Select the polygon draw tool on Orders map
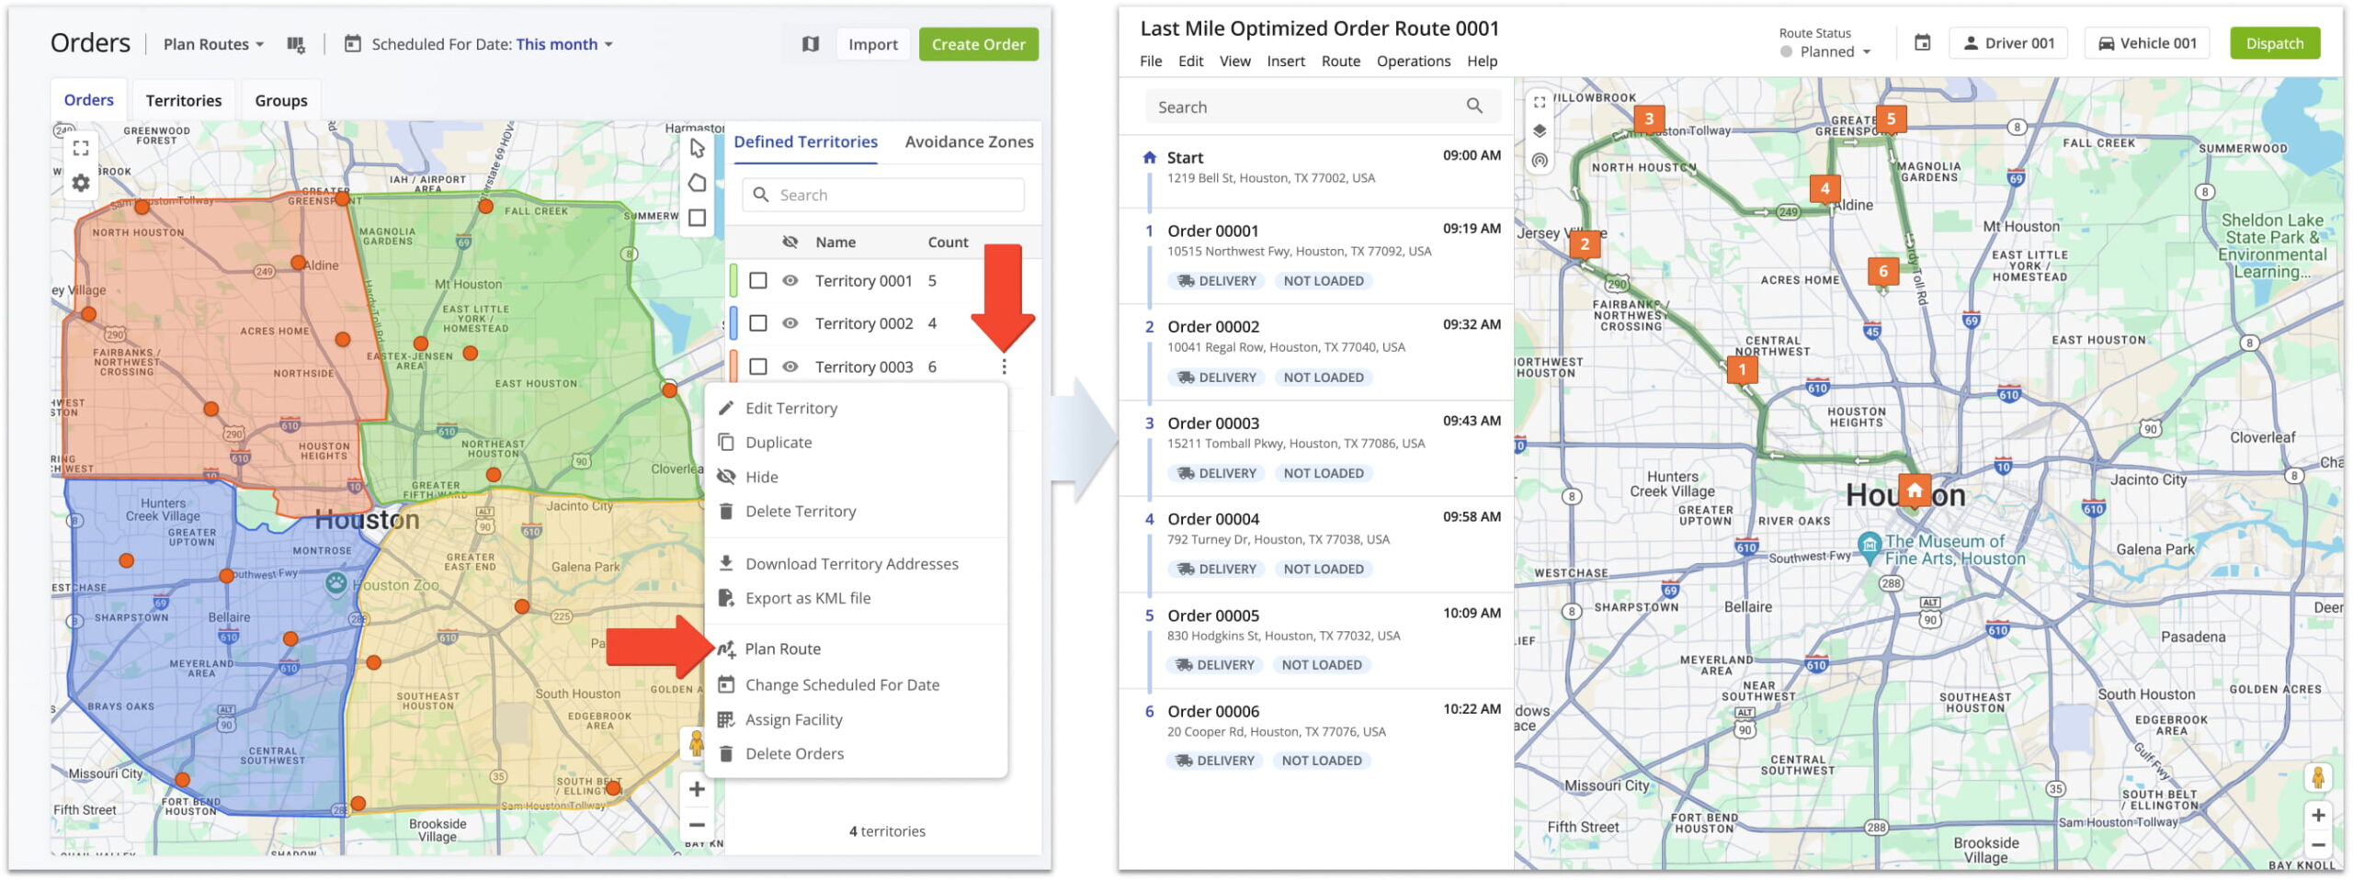2353x880 pixels. 697,183
